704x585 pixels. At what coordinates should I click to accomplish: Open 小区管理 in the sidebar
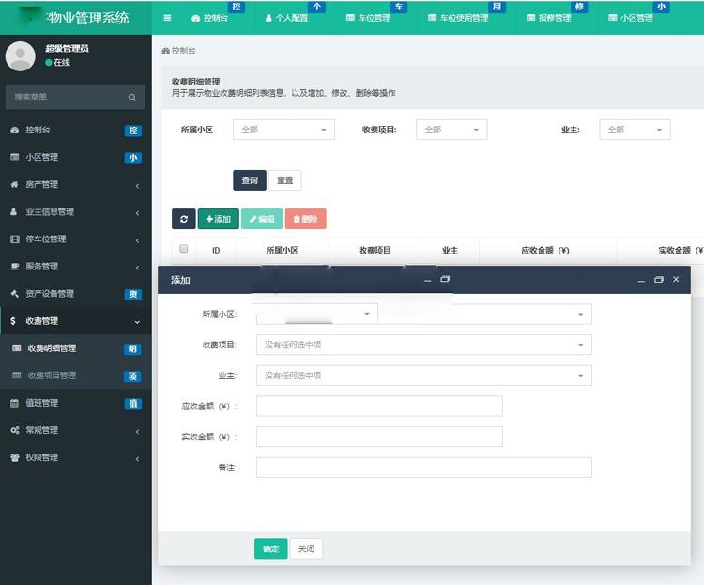41,157
